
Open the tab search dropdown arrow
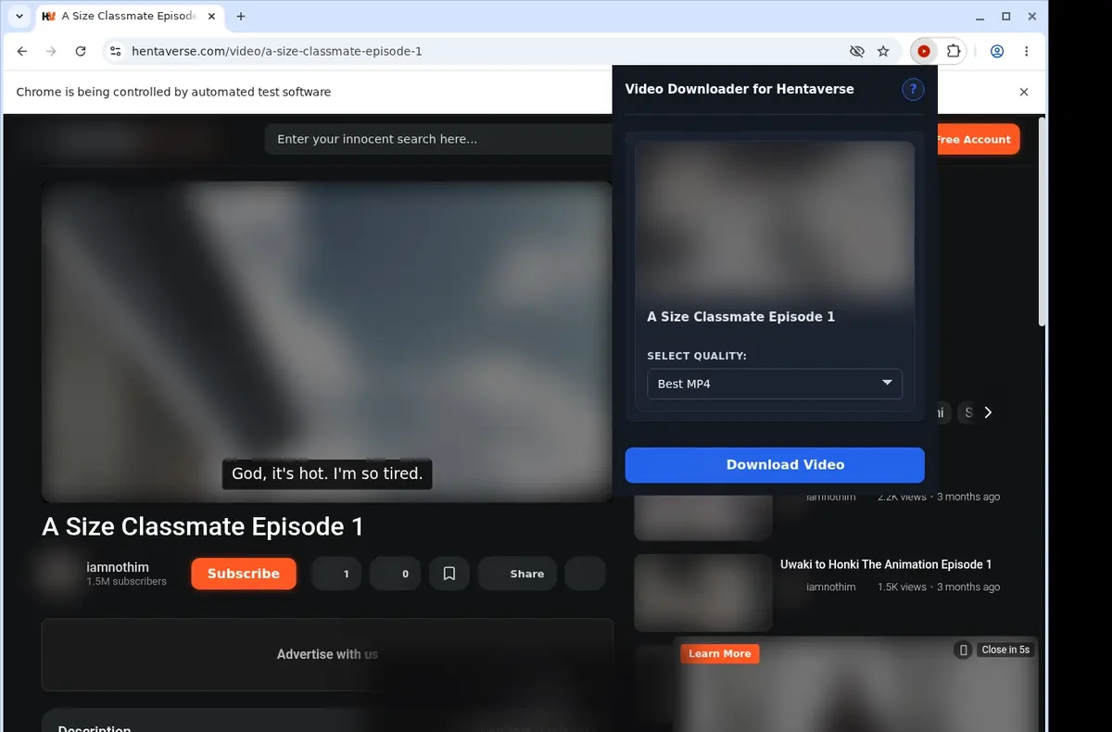coord(19,17)
